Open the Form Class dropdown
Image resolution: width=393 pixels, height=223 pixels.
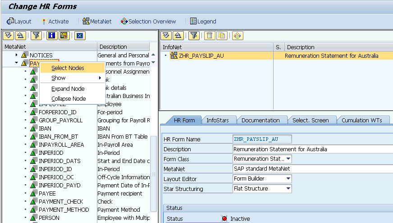[288, 159]
